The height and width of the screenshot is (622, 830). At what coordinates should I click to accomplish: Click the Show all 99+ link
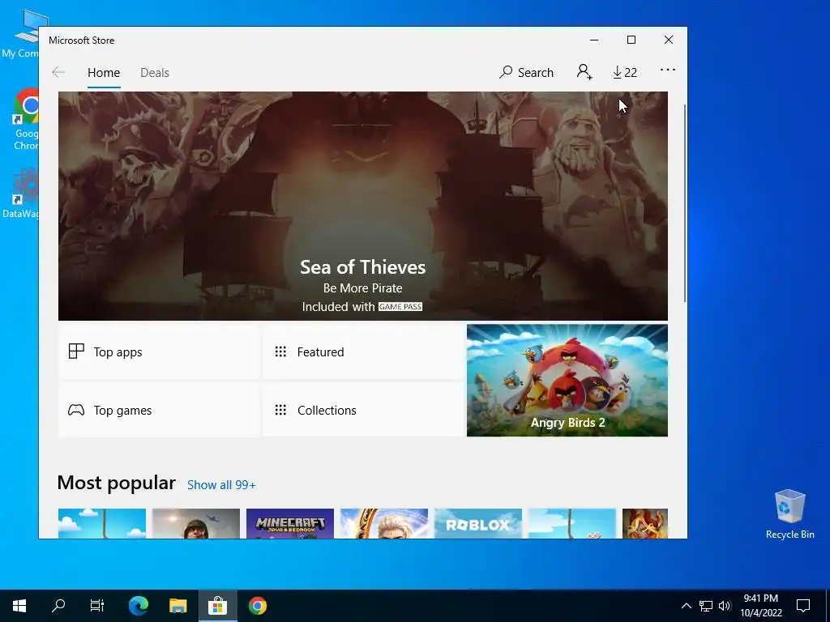tap(221, 485)
